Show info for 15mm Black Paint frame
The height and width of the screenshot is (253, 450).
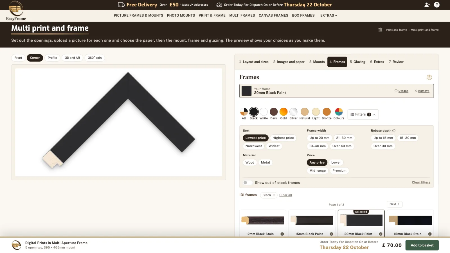pyautogui.click(x=331, y=234)
